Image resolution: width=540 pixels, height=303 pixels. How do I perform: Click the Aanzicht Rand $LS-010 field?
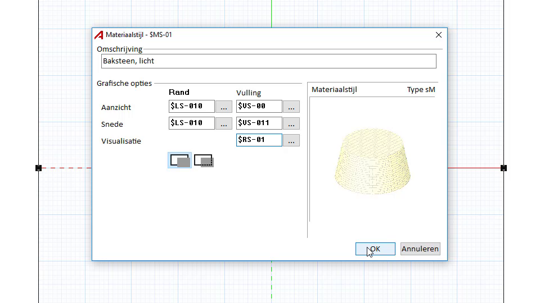click(191, 106)
